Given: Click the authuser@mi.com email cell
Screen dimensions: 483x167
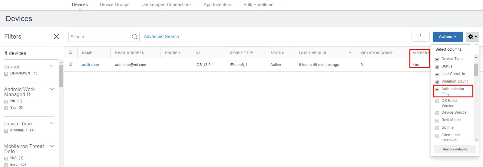Looking at the screenshot, I should point(131,65).
